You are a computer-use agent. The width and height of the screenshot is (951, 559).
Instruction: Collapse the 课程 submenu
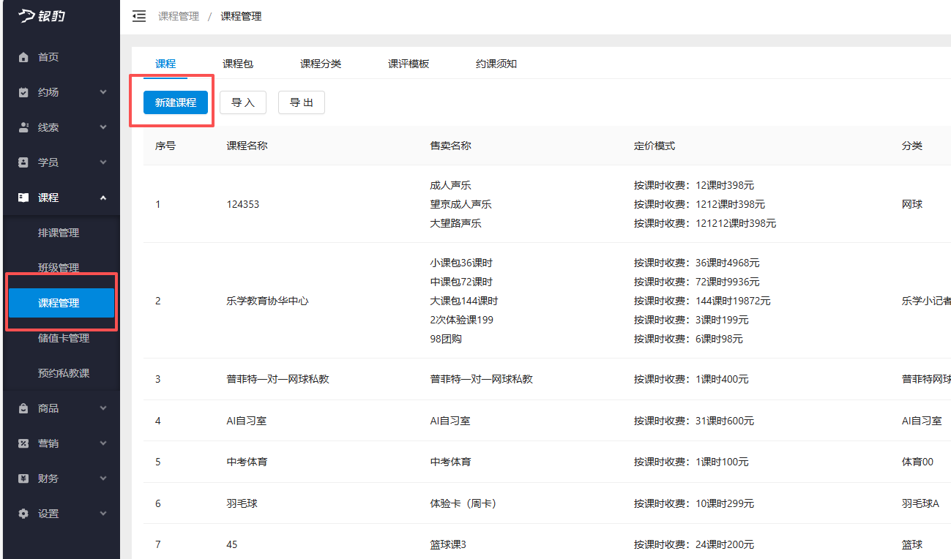click(x=105, y=197)
